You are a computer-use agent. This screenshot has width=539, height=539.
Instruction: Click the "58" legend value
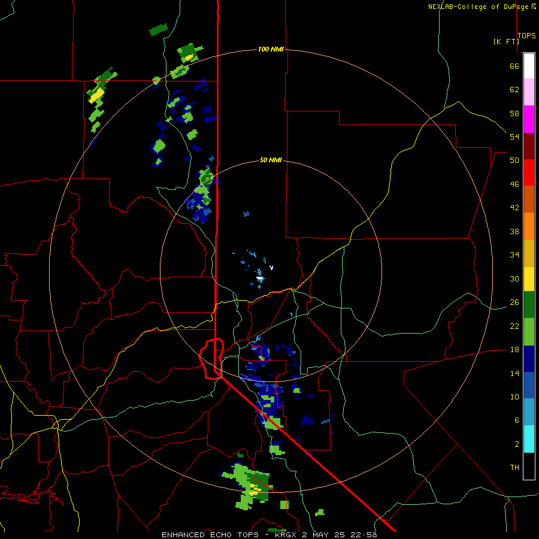tap(514, 113)
